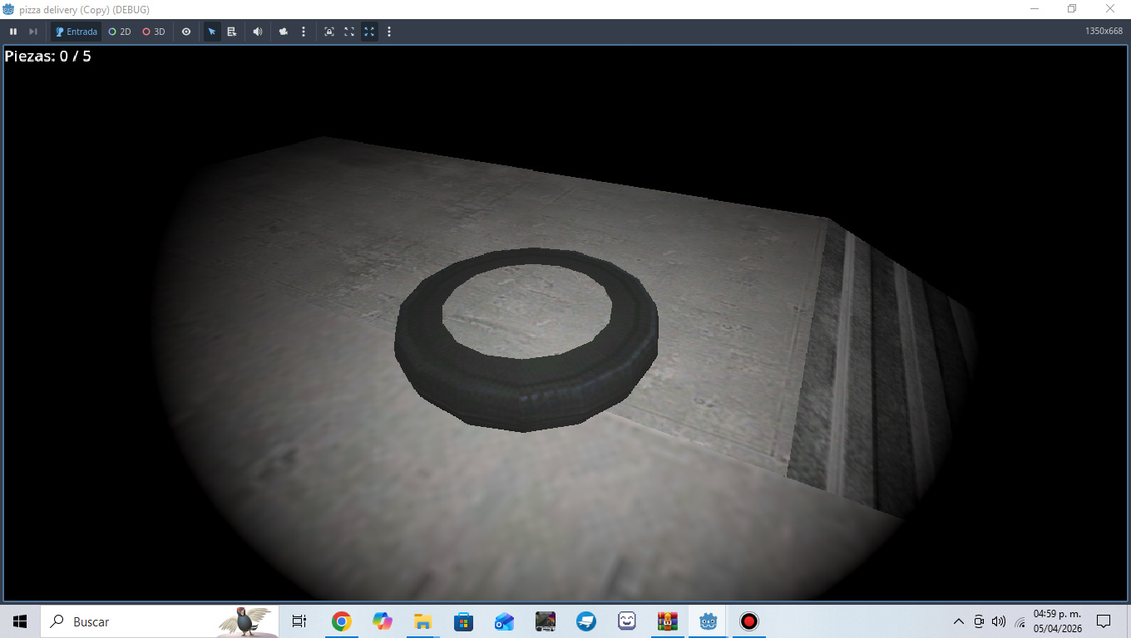
Task: Open Google Chrome from taskbar
Action: pyautogui.click(x=341, y=621)
